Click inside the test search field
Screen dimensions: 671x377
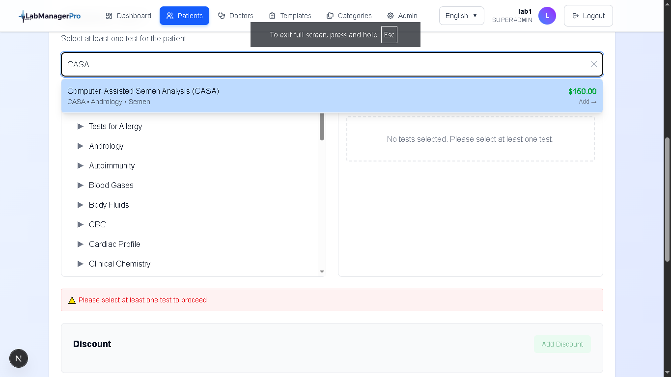point(295,64)
